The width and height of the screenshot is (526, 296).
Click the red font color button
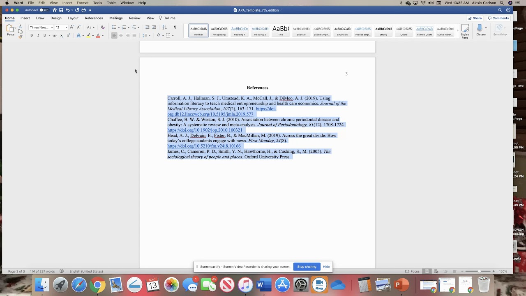point(98,35)
